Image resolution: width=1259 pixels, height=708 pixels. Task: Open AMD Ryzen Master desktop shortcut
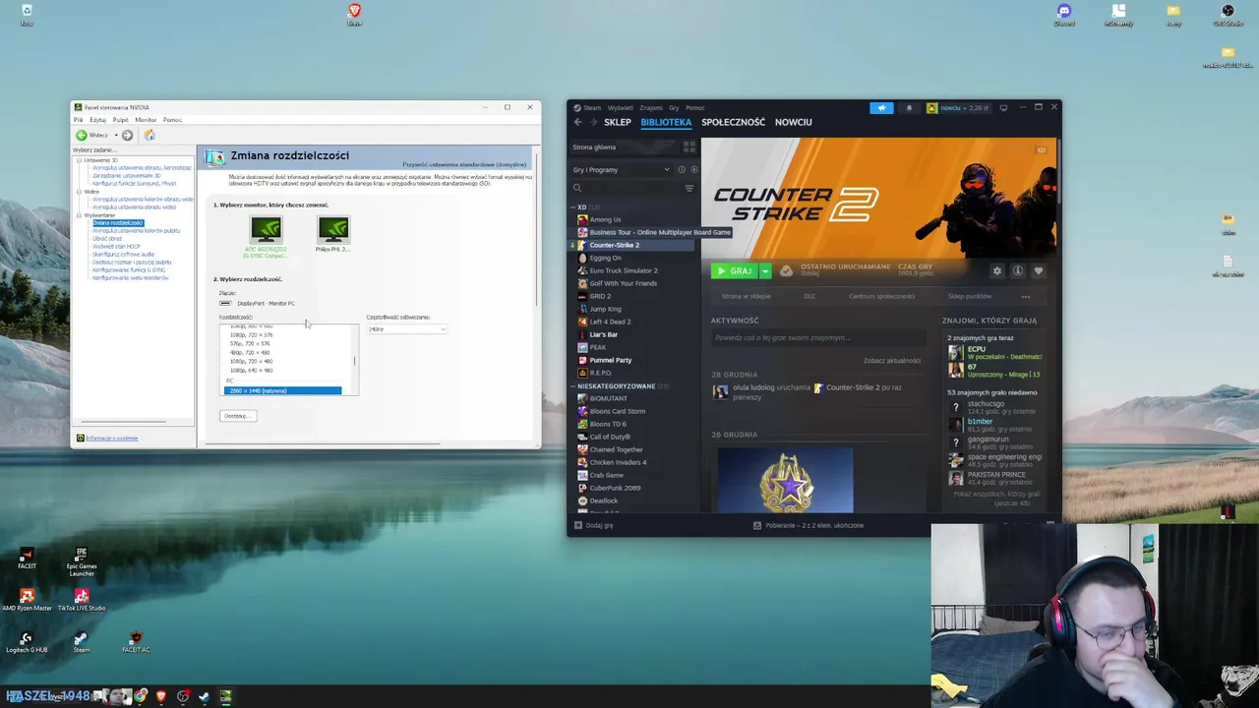[28, 600]
